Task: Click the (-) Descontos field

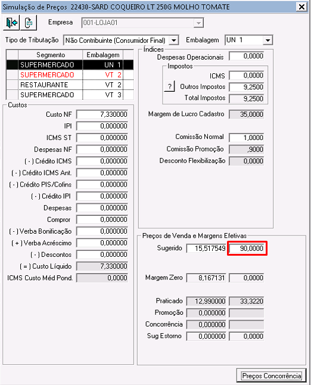Action: (102, 254)
